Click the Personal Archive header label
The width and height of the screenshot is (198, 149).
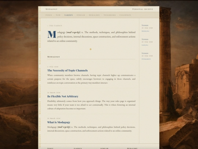coord(143,9)
